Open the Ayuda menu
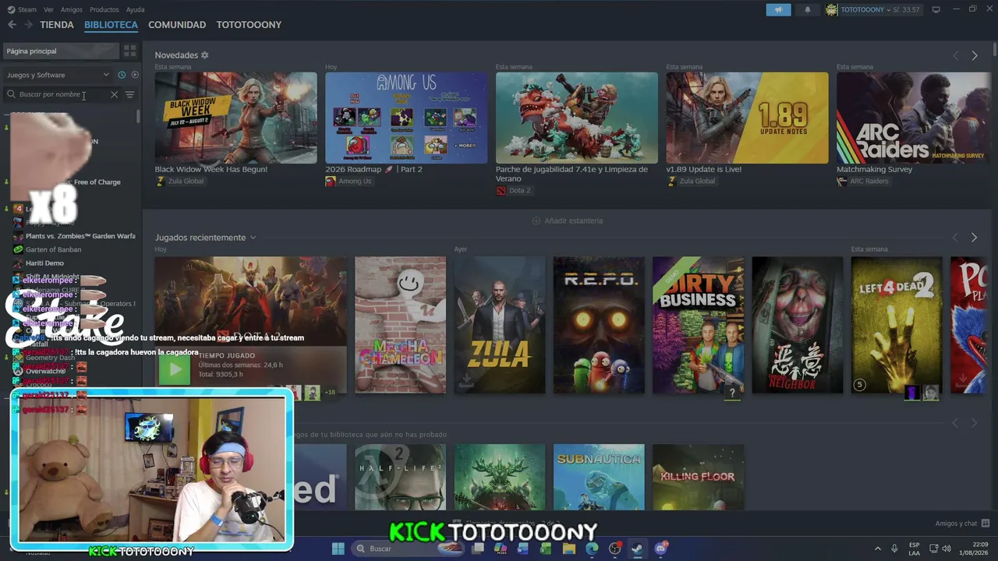The image size is (998, 561). click(x=135, y=9)
